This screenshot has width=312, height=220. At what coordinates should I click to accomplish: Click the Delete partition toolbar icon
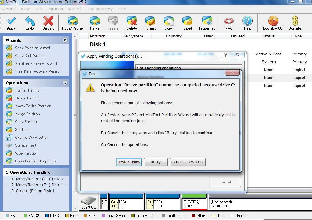pyautogui.click(x=132, y=21)
